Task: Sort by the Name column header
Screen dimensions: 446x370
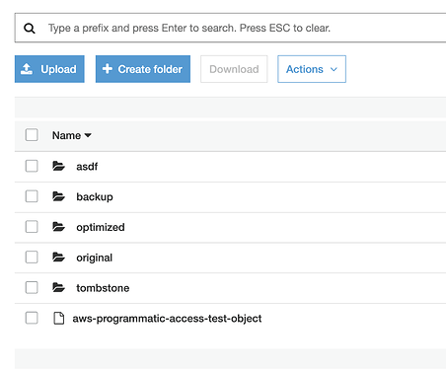Action: (x=72, y=135)
